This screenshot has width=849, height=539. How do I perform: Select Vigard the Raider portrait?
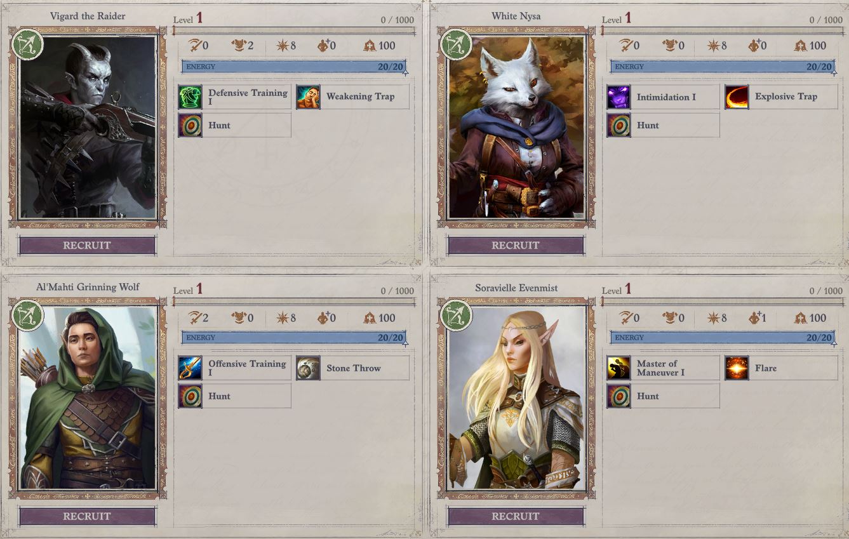(x=88, y=128)
